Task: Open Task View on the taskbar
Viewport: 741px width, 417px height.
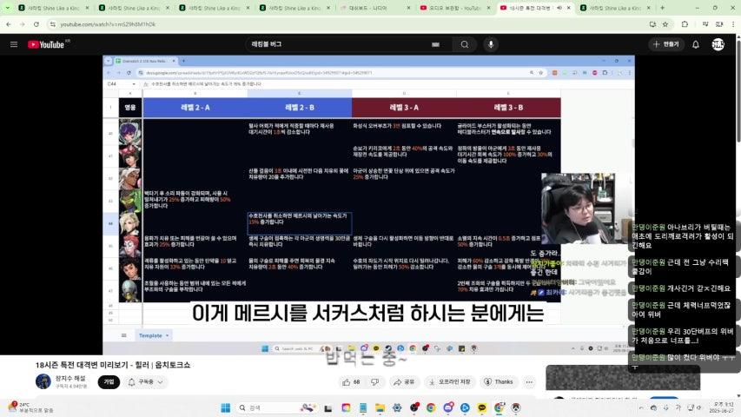Action: (x=328, y=407)
